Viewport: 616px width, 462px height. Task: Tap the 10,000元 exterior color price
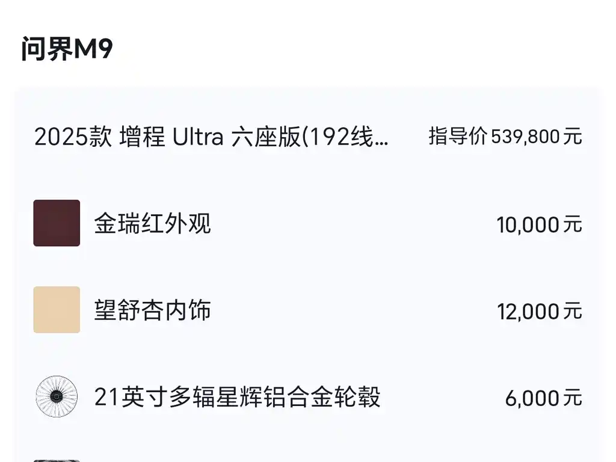[x=540, y=225]
